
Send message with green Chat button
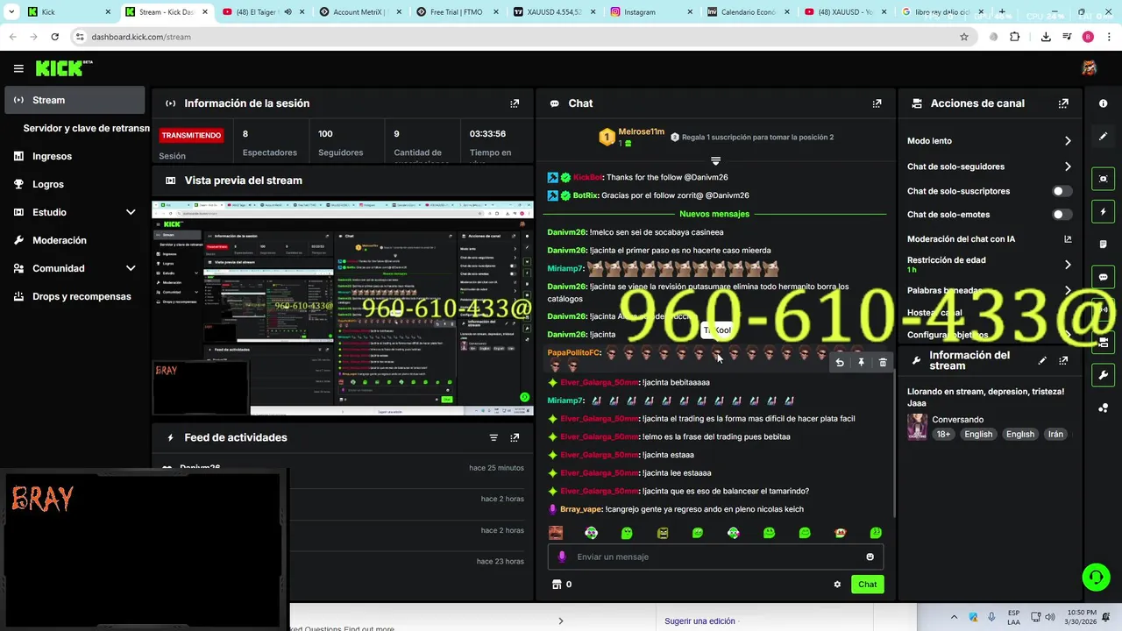coord(867,585)
